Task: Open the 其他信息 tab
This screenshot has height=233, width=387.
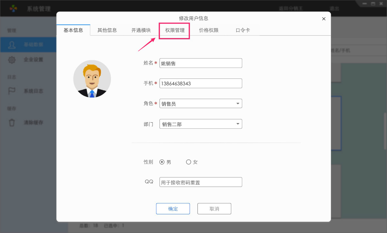Action: [107, 30]
